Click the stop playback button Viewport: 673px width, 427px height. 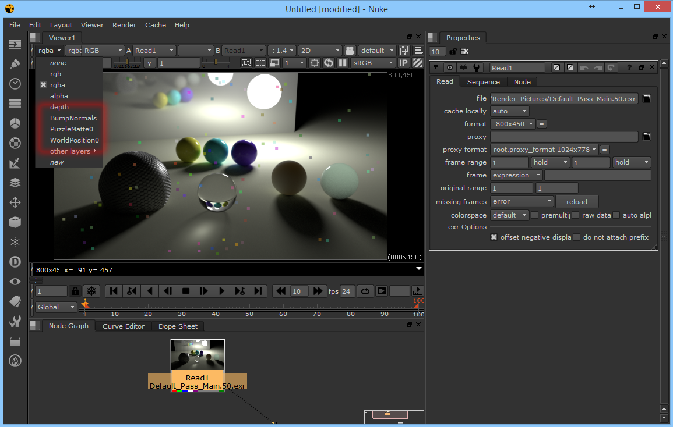click(x=186, y=291)
